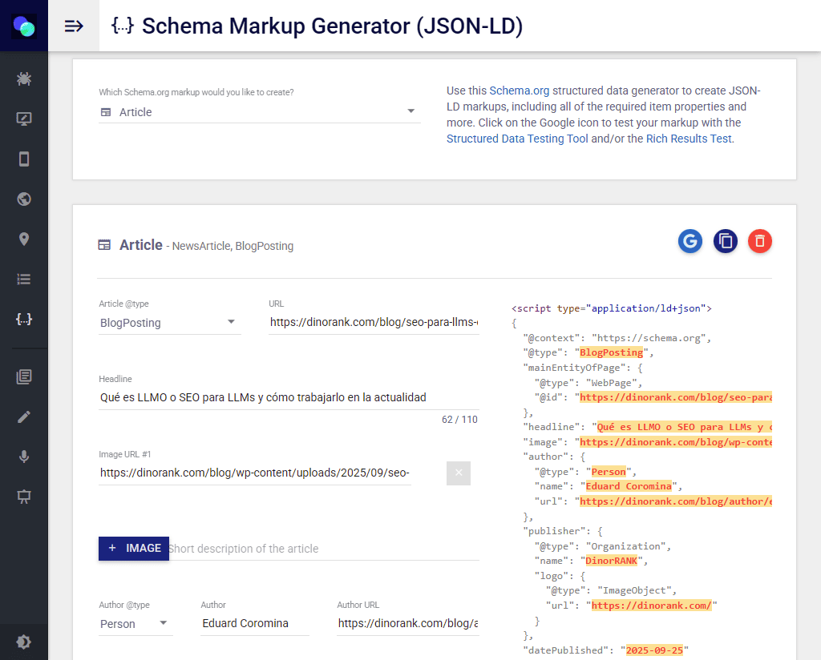Open the monitor icon in the sidebar
Screen dimensions: 821x660
[x=24, y=119]
